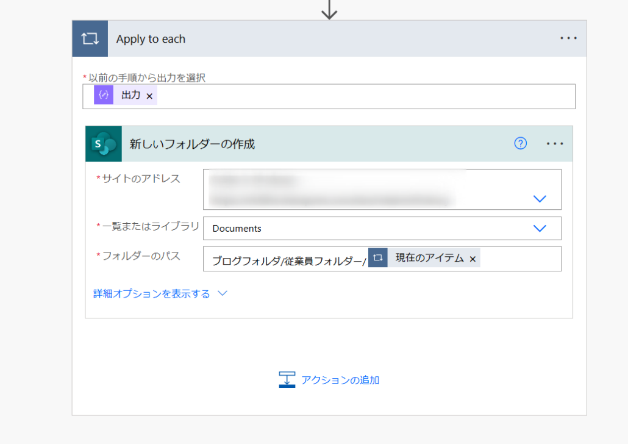Click the 現在のアイテム token loop icon
Screen dimensions: 628x444
[378, 258]
